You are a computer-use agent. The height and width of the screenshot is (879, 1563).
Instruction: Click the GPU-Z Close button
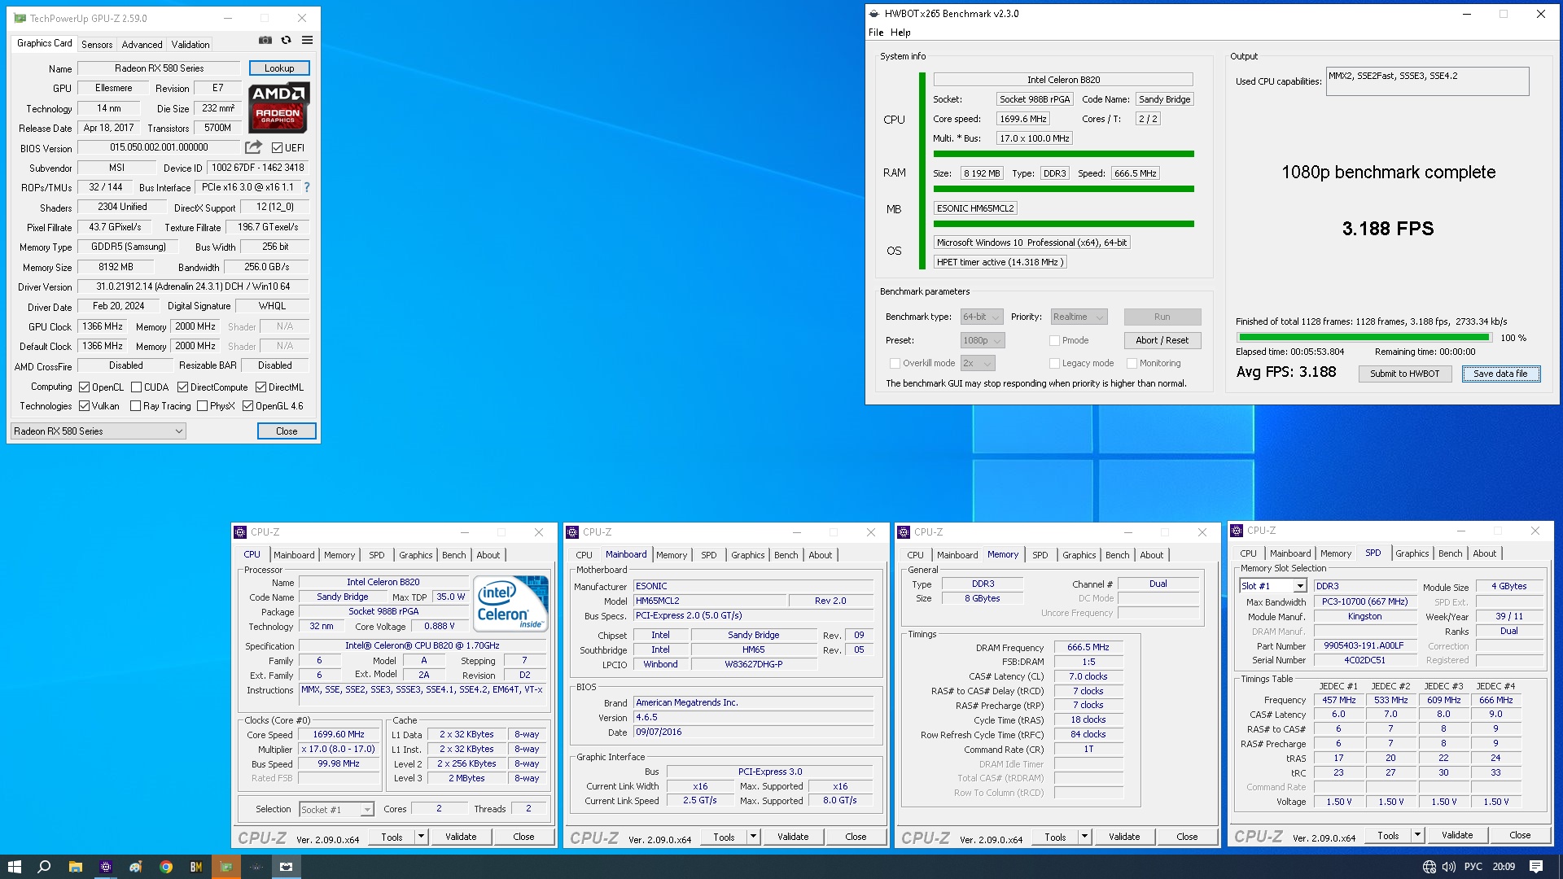tap(287, 431)
